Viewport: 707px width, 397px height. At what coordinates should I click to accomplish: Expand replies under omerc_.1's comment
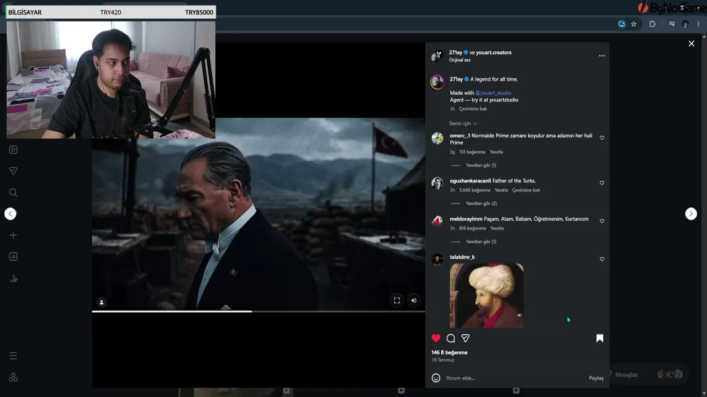(x=481, y=165)
